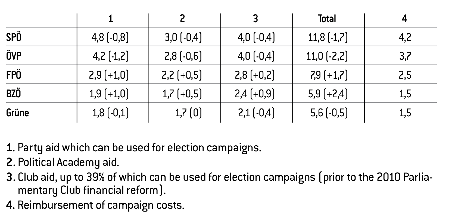The image size is (455, 218).
Task: Select column header 1
Action: [x=110, y=19]
